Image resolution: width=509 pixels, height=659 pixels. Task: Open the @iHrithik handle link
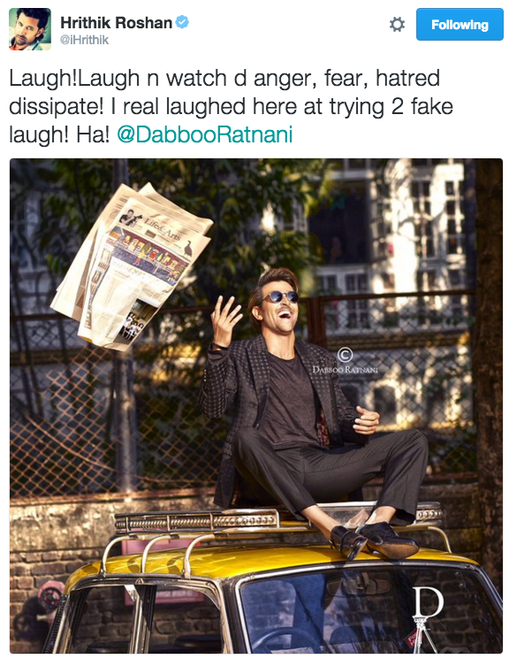click(85, 40)
